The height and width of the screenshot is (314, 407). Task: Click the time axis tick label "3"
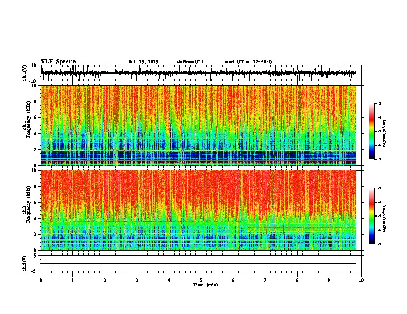[x=137, y=280]
